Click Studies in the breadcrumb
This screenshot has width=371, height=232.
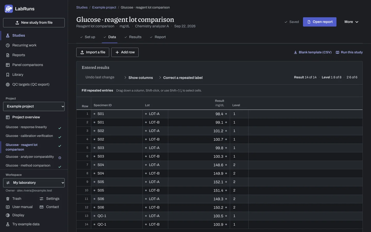coord(82,7)
